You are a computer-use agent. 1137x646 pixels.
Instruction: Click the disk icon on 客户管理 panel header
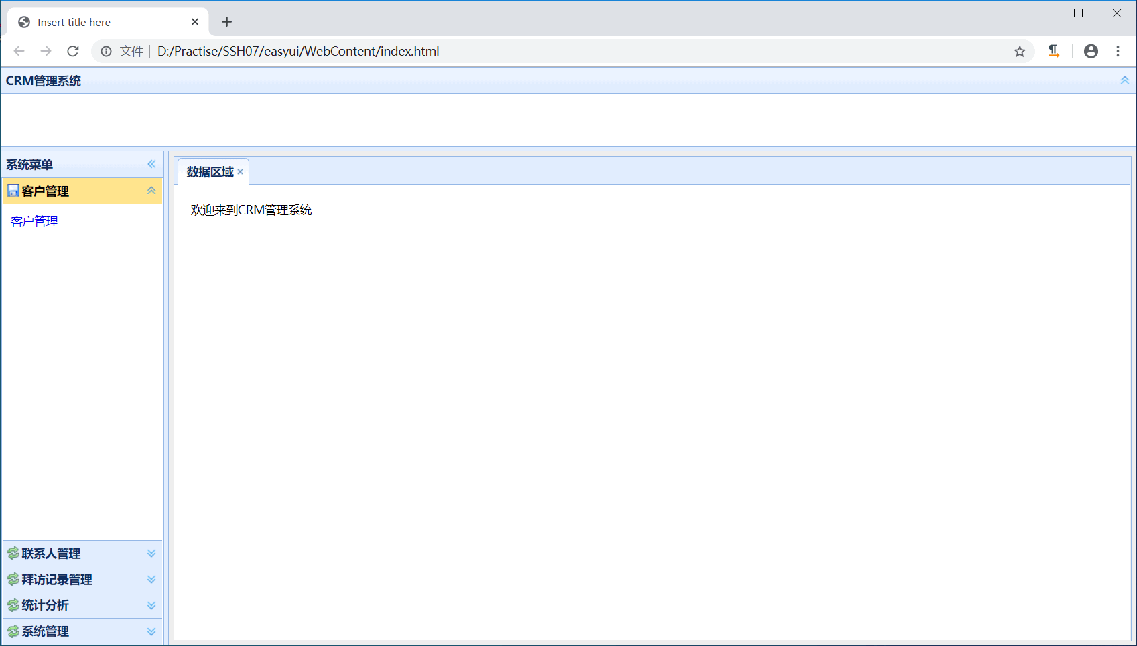pos(12,191)
